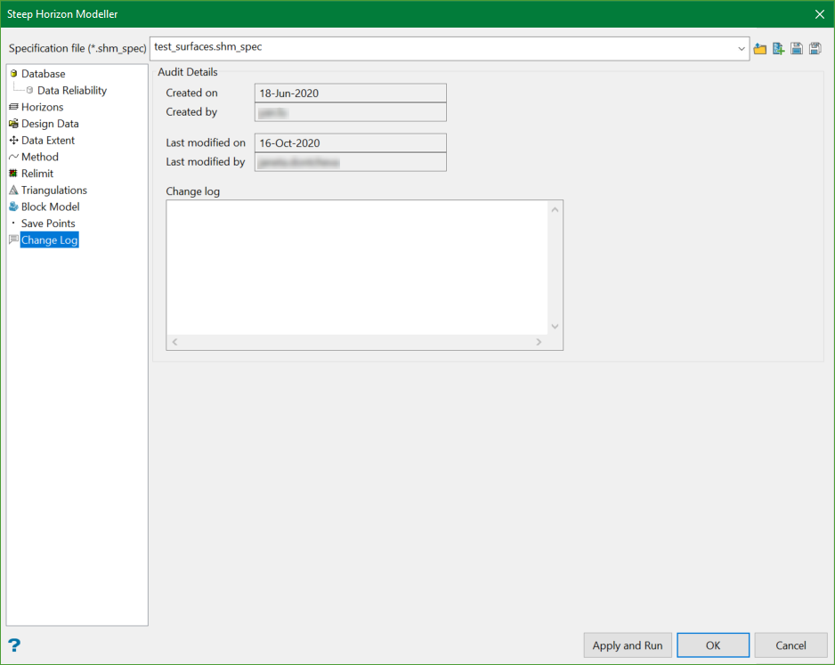Open the Block Model page
This screenshot has width=835, height=665.
[x=51, y=207]
